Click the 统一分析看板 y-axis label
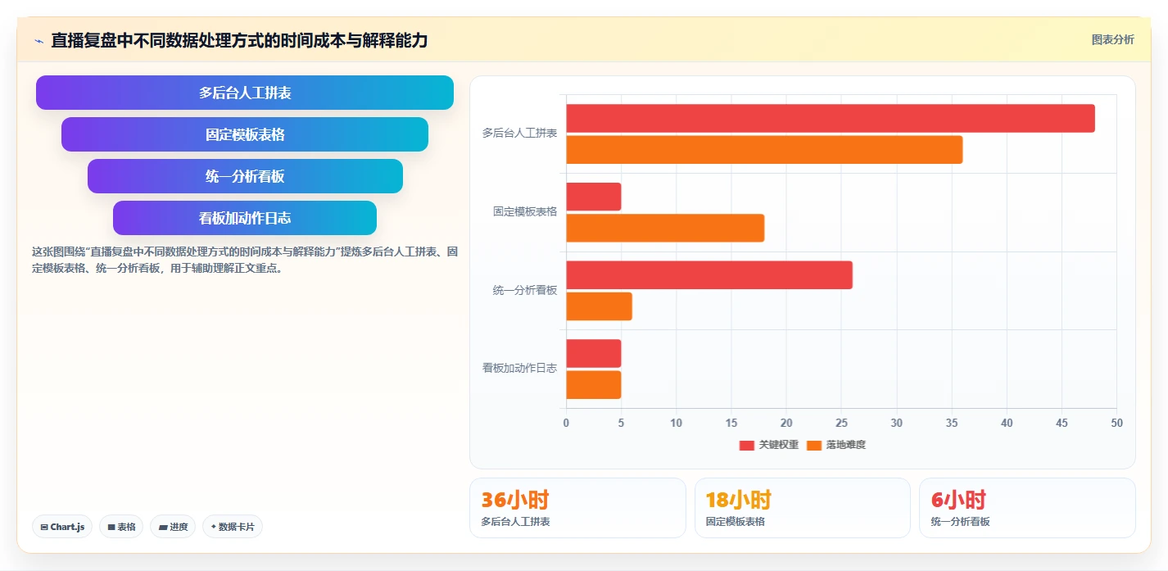This screenshot has width=1168, height=571. point(525,290)
